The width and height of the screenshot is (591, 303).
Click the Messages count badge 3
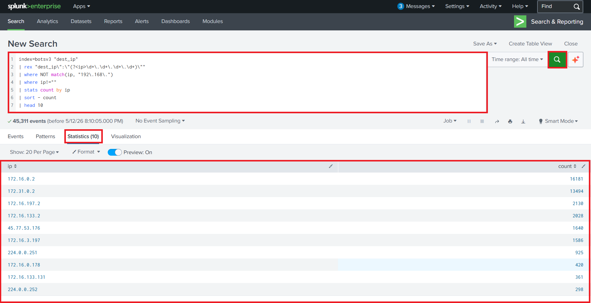click(400, 6)
